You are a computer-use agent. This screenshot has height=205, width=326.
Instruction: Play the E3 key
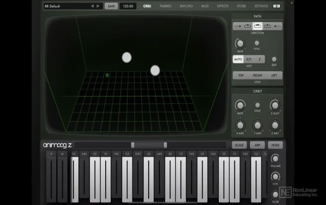pyautogui.click(x=224, y=180)
